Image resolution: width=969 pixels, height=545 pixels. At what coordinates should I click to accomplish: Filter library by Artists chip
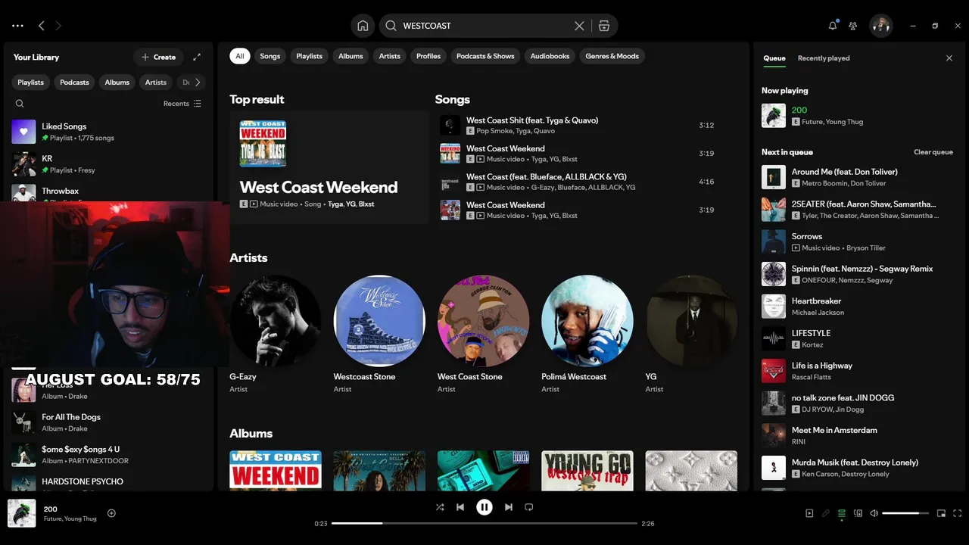click(156, 83)
